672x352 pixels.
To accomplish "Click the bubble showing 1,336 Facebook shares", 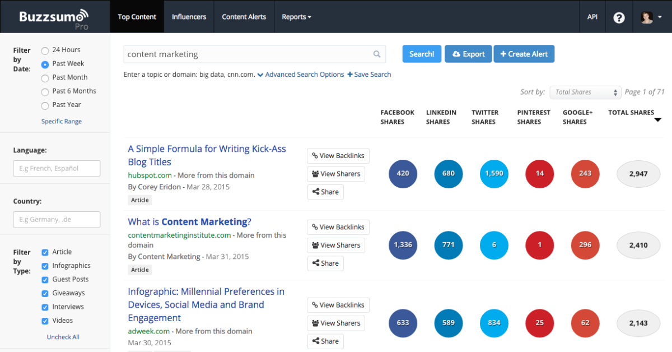I will click(403, 245).
